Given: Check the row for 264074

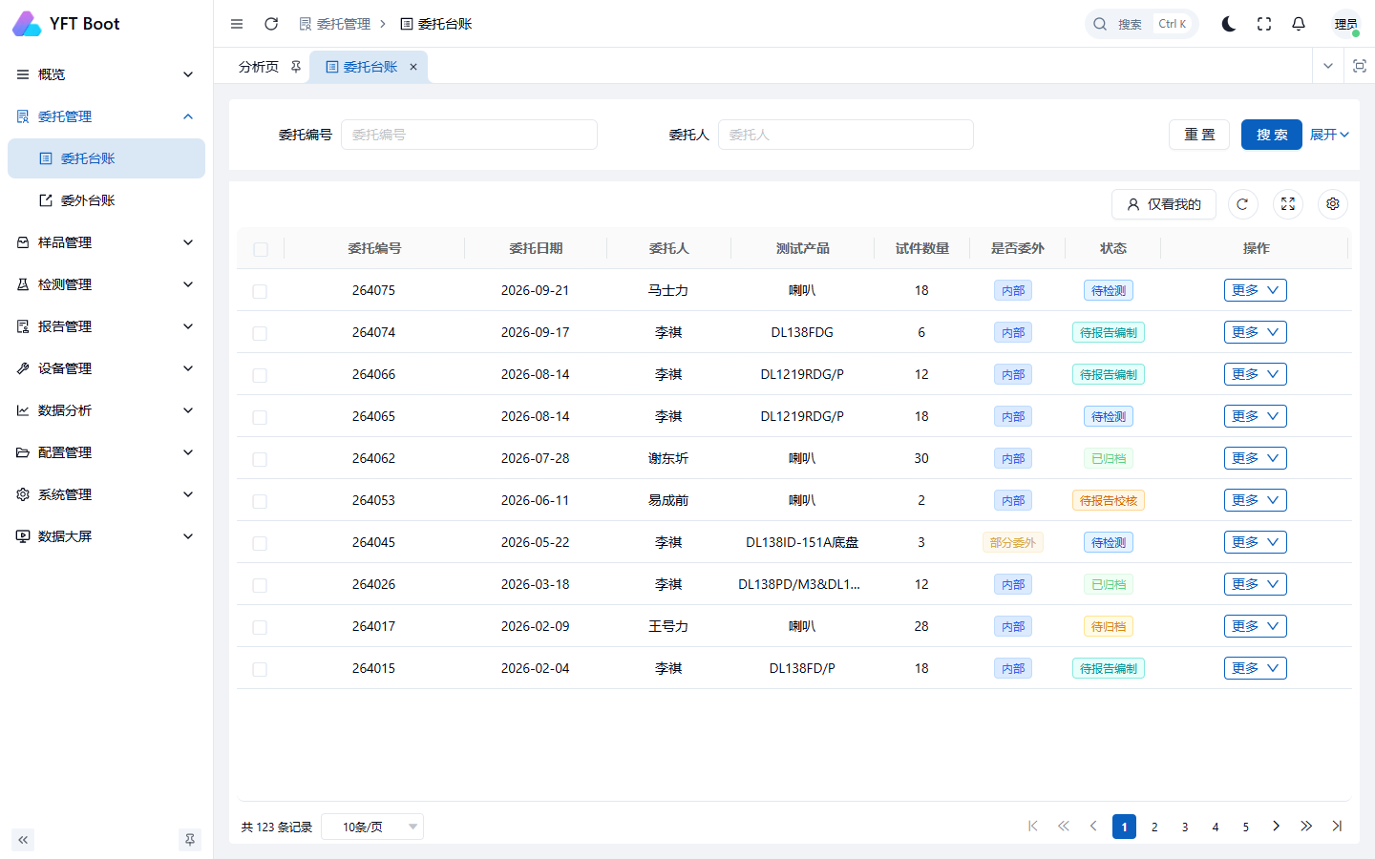Looking at the screenshot, I should [x=260, y=333].
